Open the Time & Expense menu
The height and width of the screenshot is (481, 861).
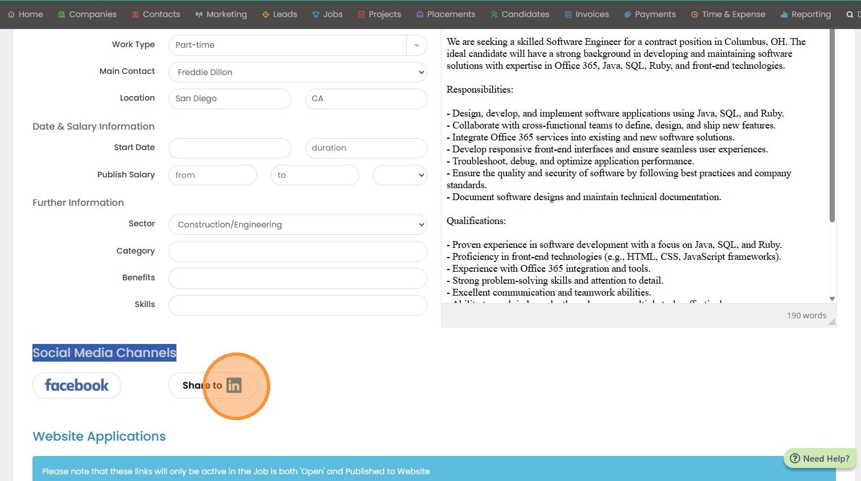tap(728, 14)
